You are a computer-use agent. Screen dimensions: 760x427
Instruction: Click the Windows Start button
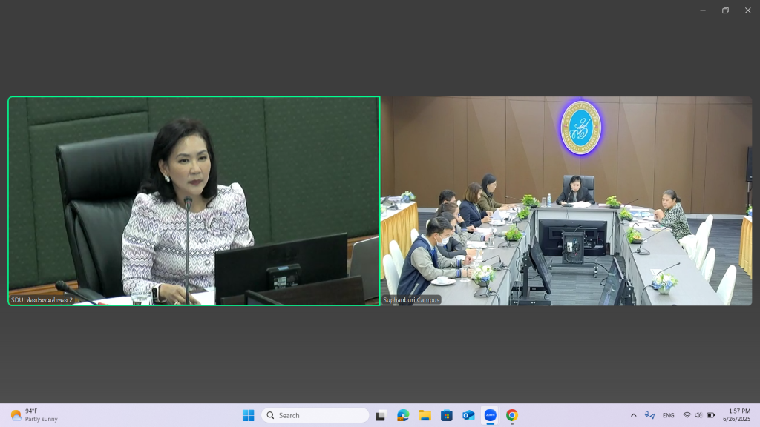pos(249,415)
